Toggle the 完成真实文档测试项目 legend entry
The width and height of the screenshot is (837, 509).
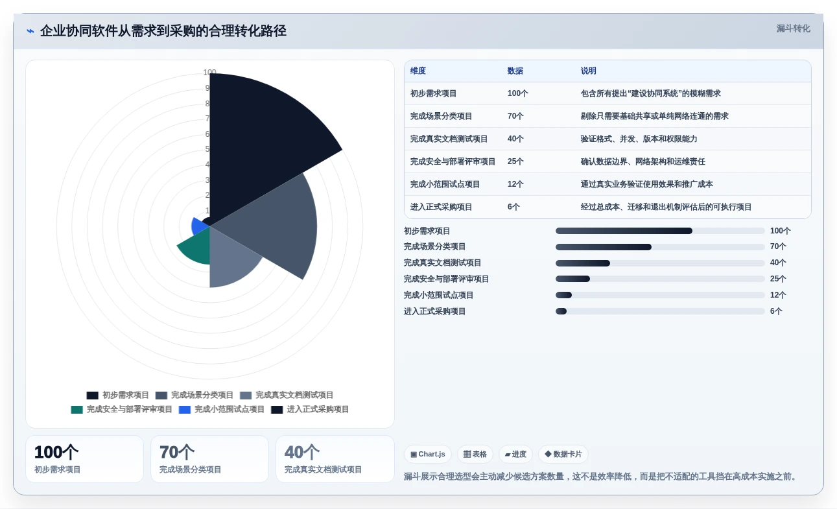coord(287,395)
